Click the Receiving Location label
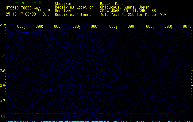Viewport: 193px width, 122px height. click(74, 7)
